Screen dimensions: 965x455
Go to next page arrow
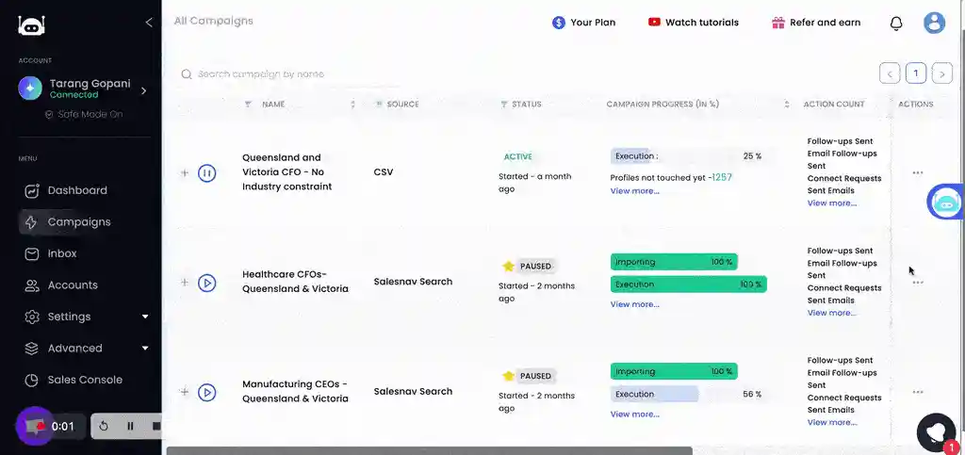click(941, 73)
